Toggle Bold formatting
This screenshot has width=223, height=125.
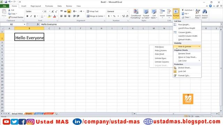pyautogui.click(x=27, y=16)
